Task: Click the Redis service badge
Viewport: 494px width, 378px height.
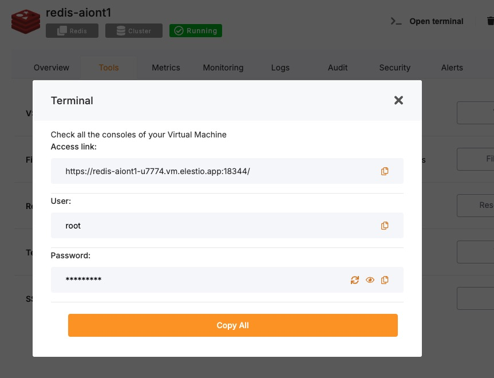Action: pyautogui.click(x=72, y=31)
